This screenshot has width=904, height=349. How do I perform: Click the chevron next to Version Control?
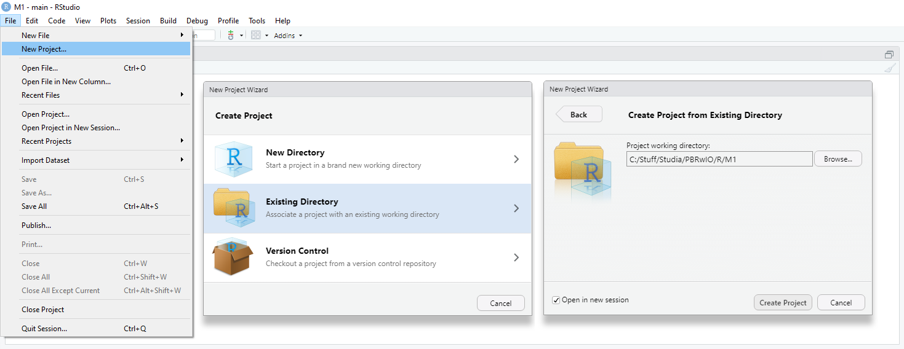(516, 257)
